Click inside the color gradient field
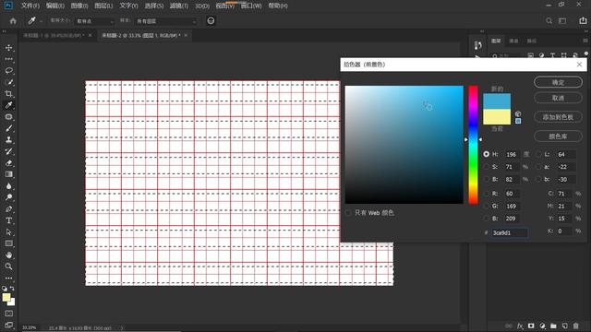This screenshot has height=332, width=591. coord(404,145)
